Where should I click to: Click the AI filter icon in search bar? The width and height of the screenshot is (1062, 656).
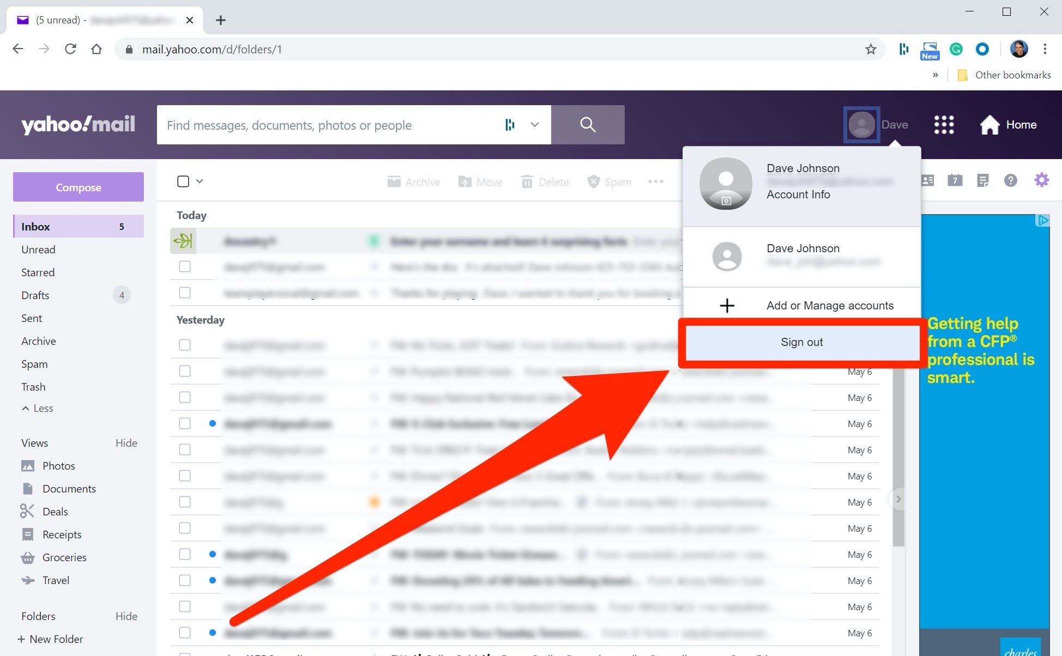tap(510, 124)
